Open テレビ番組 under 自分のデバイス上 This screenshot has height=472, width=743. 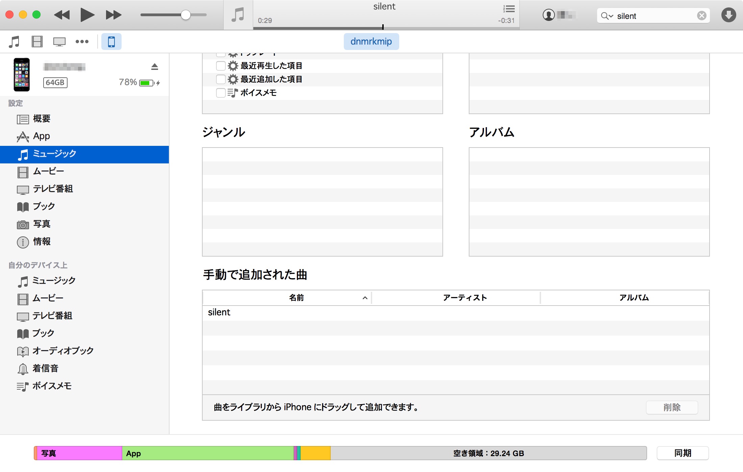tap(84, 316)
